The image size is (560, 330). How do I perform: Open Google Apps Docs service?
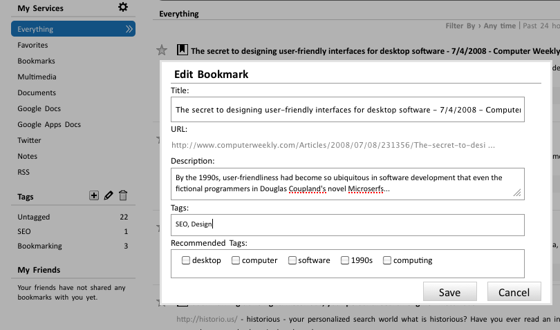49,124
